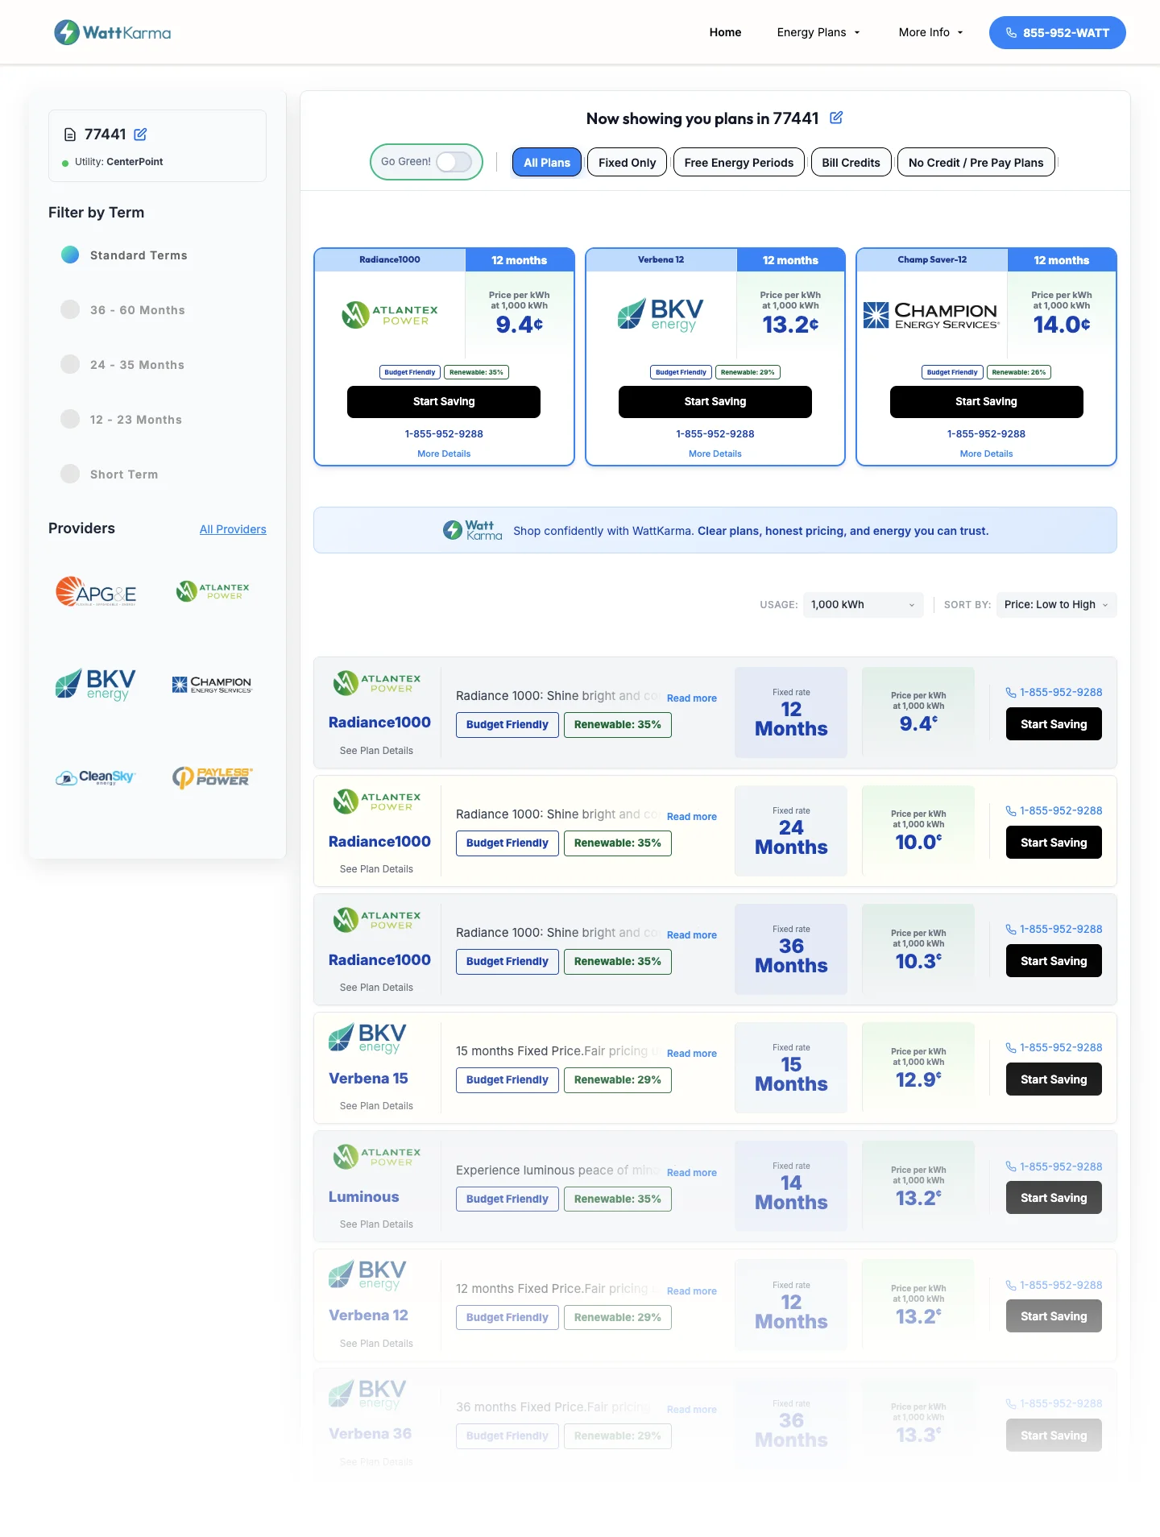Click BKV logo on Verbena 15 row
Image resolution: width=1160 pixels, height=1537 pixels.
367,1038
